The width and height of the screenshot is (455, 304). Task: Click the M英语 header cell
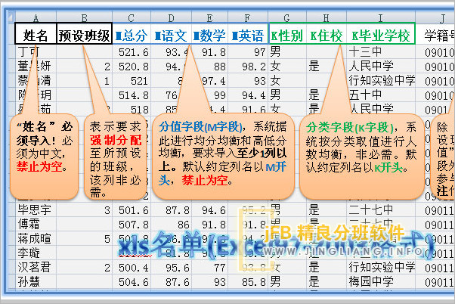(x=248, y=34)
